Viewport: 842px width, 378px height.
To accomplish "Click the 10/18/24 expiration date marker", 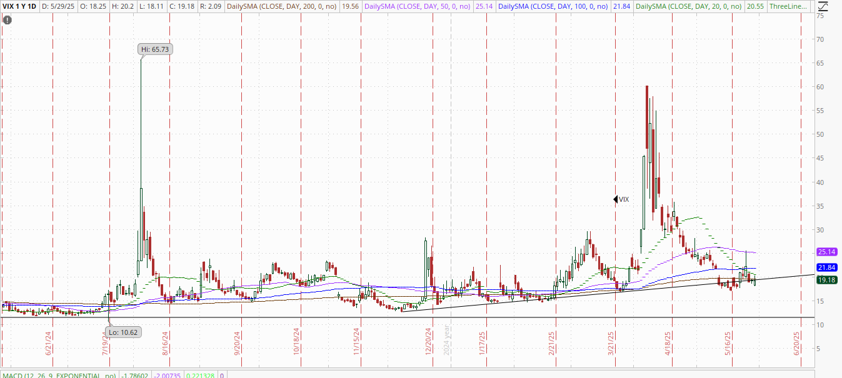I will [297, 342].
